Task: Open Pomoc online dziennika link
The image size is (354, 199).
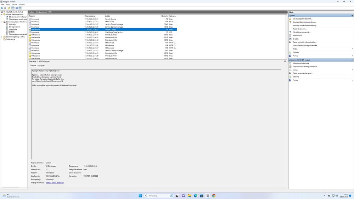Action: point(55,183)
